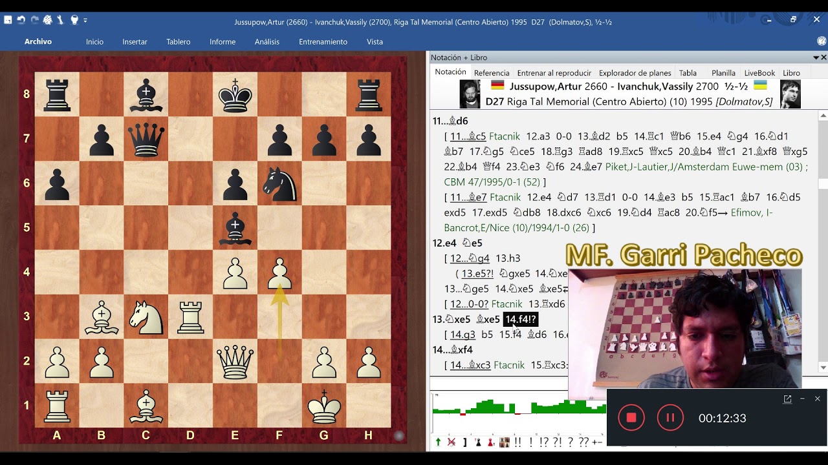Open the Tablero ribbon tab

(x=178, y=41)
